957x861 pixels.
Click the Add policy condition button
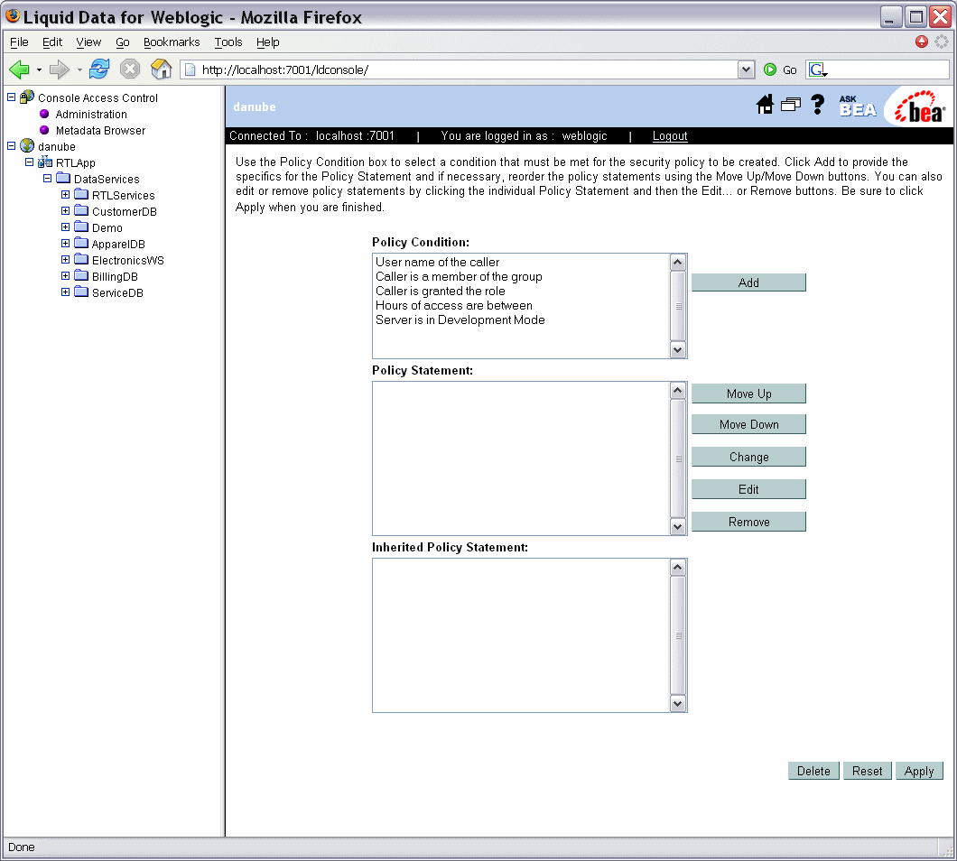pyautogui.click(x=748, y=282)
